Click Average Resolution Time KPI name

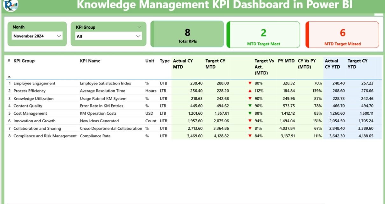[x=102, y=91]
